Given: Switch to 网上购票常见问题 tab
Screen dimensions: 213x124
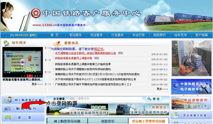Looking at the screenshot, I should click(67, 121).
